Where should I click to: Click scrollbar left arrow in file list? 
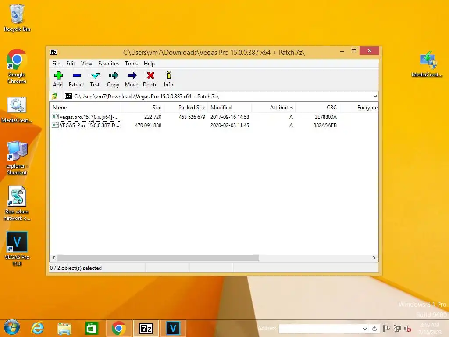[53, 258]
